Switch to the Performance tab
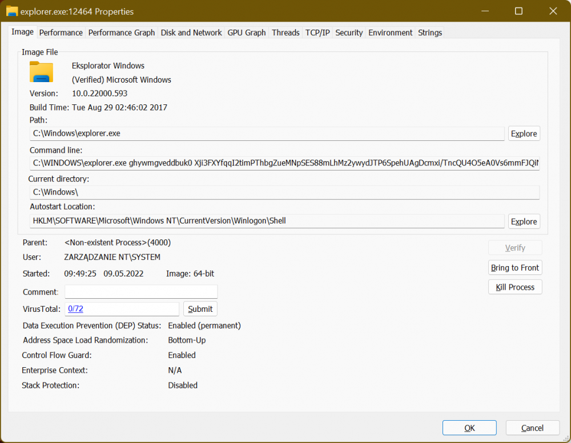The width and height of the screenshot is (571, 443). (x=61, y=32)
